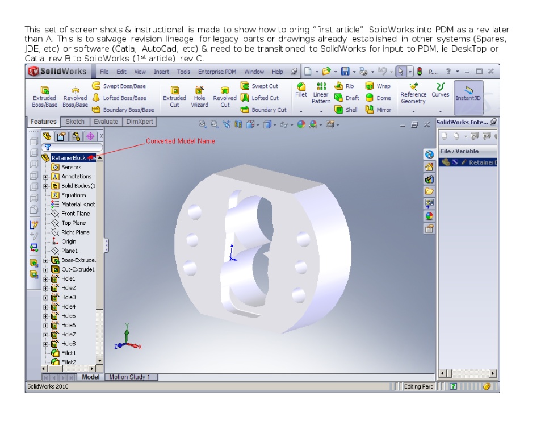This screenshot has width=545, height=421.
Task: Click Edit Appearance color sphere icon
Action: [301, 124]
